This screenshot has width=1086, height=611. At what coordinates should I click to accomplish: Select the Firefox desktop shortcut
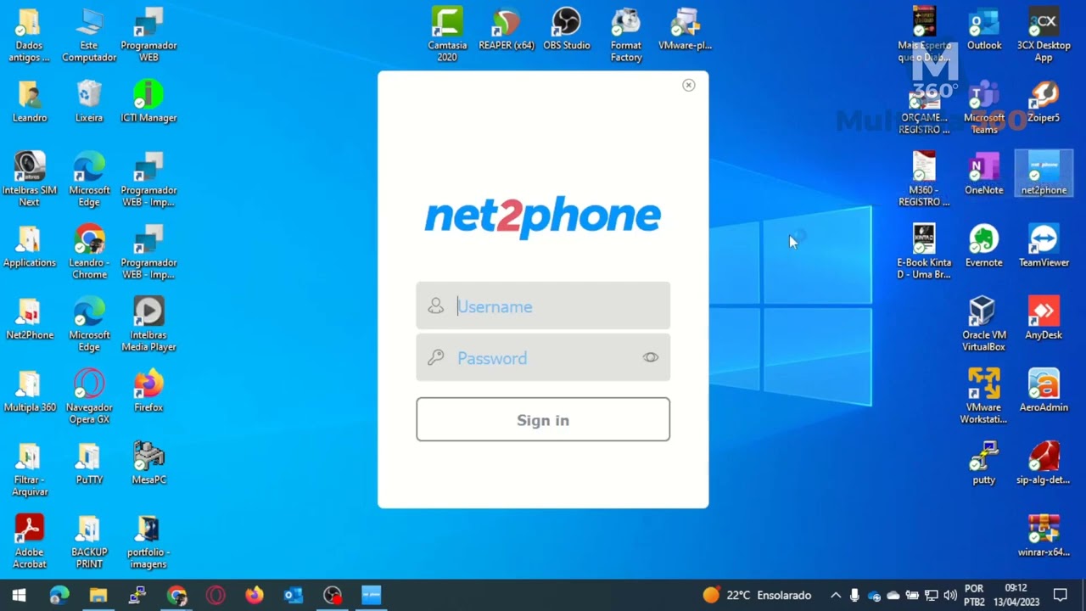point(148,391)
